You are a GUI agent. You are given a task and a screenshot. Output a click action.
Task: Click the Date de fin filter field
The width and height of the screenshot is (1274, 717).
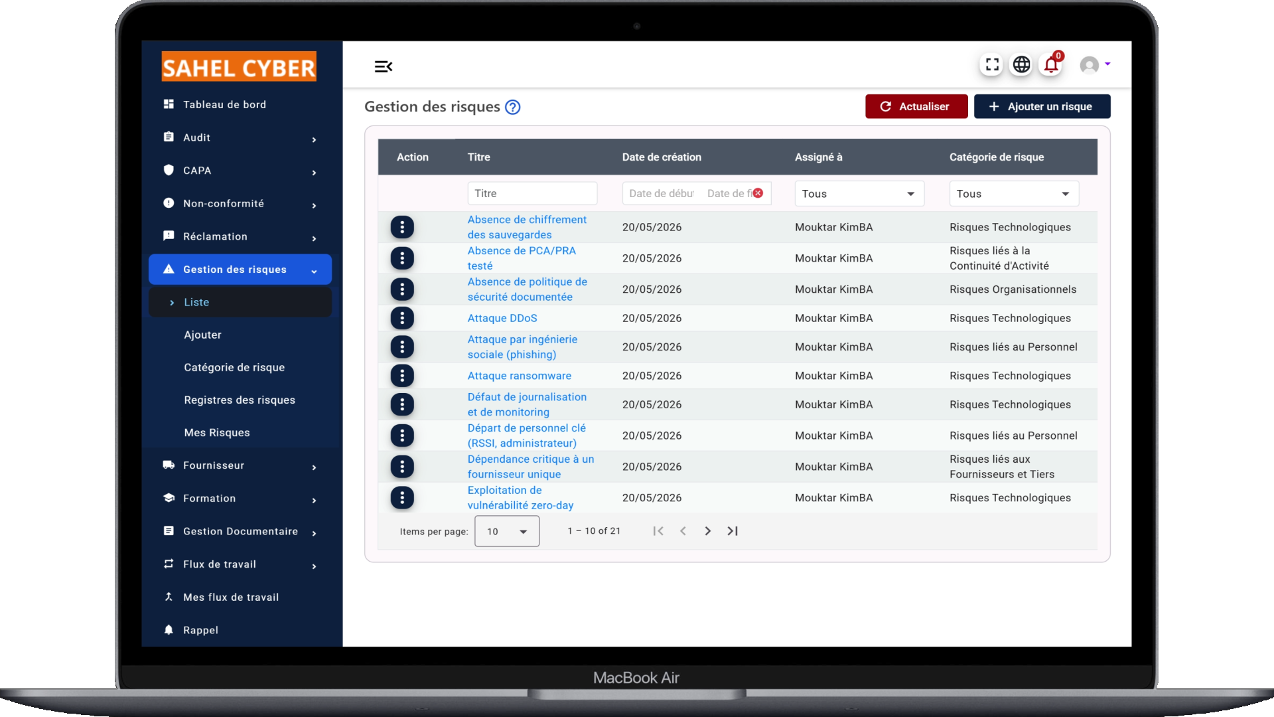click(729, 193)
